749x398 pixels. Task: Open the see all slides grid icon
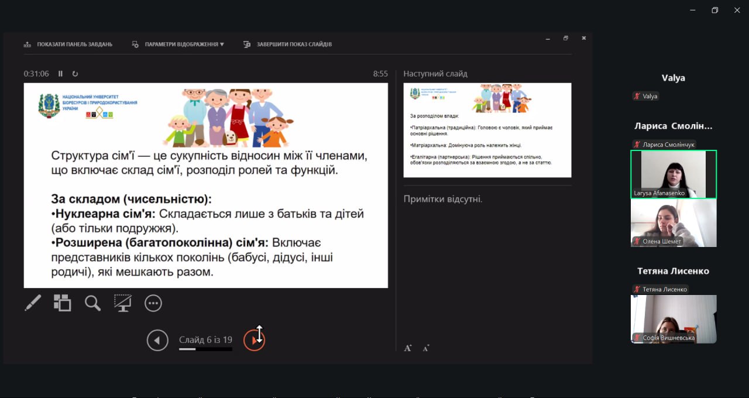(62, 303)
